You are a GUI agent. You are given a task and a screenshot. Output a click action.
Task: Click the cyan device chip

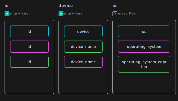(x=83, y=31)
